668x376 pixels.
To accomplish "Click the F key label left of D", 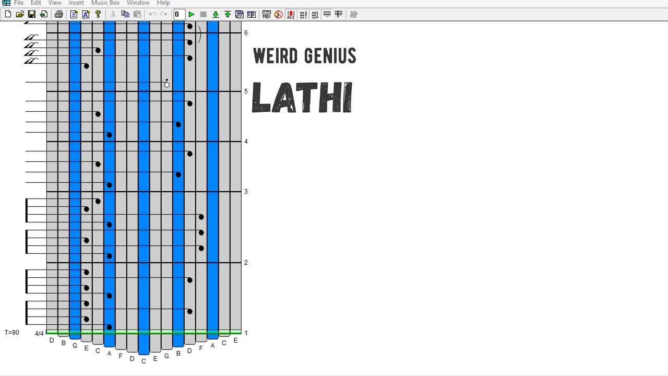I will [x=121, y=356].
